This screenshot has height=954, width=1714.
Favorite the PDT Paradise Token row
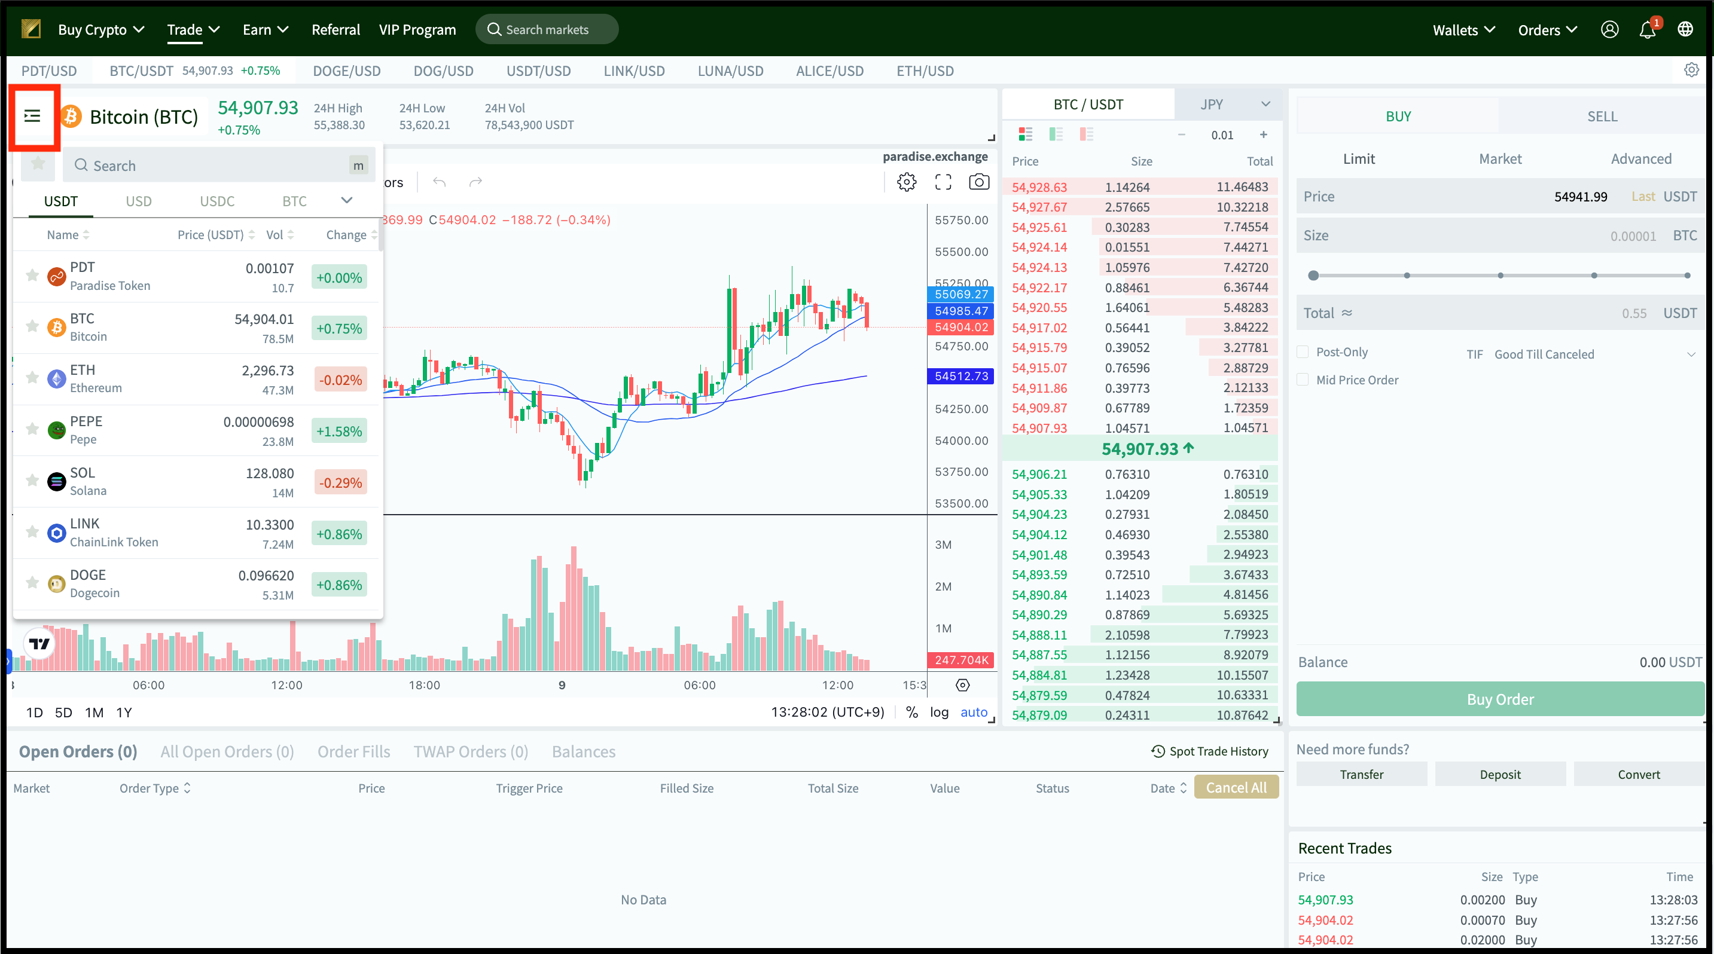click(32, 275)
